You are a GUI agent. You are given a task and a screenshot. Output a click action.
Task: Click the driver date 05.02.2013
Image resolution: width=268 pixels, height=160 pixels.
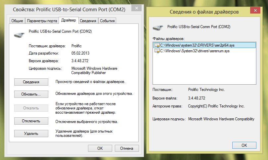click(80, 53)
